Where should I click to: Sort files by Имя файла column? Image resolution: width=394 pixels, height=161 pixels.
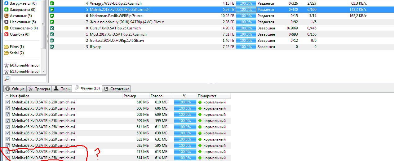coord(63,96)
